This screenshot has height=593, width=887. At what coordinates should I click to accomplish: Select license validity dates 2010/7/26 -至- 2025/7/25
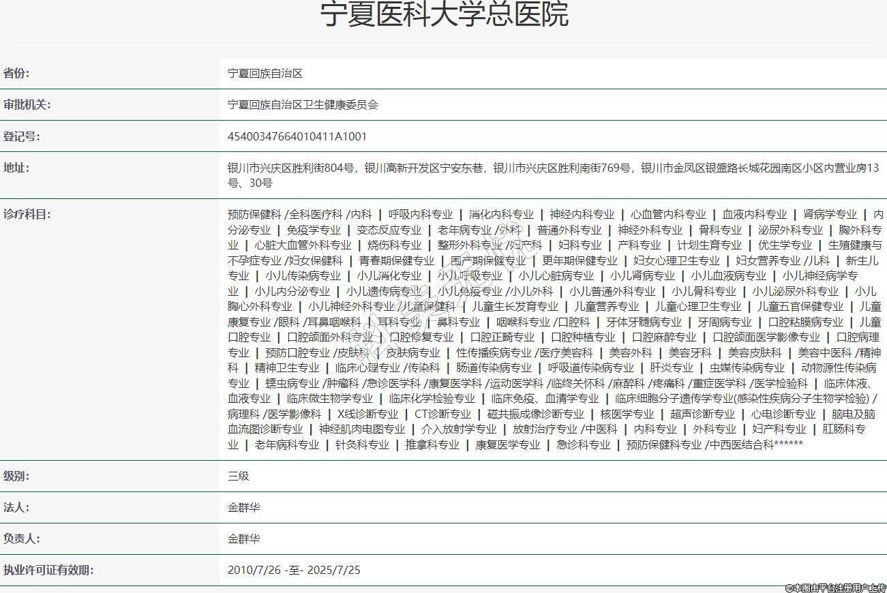[293, 570]
